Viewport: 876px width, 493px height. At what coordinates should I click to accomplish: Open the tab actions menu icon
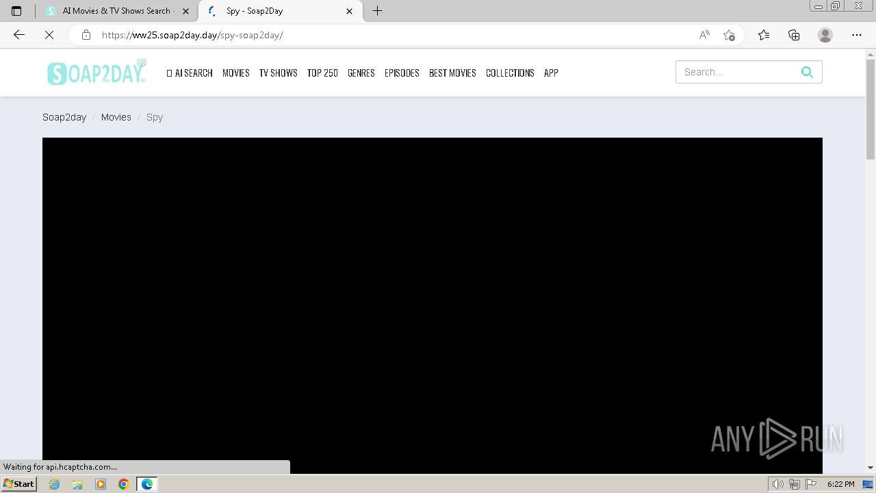click(16, 11)
